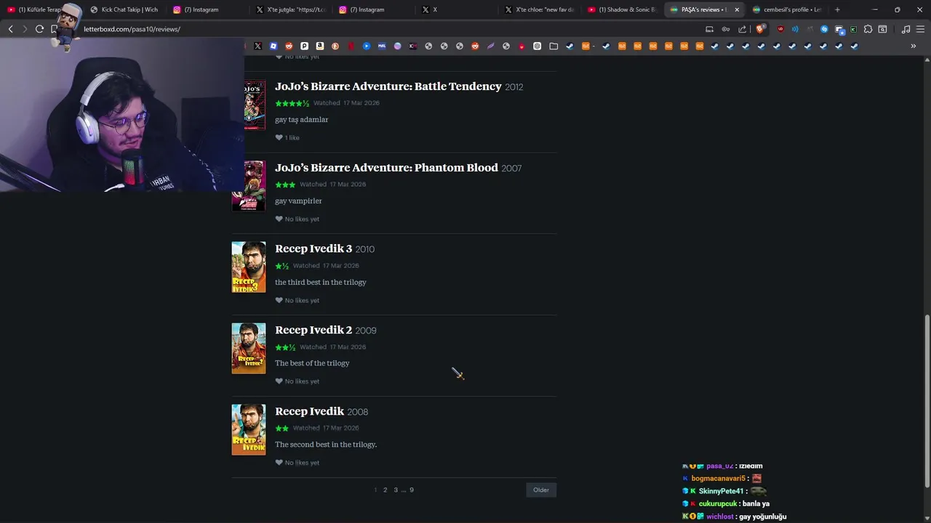Click the Recep Ivedik 3 poster thumbnail
This screenshot has height=523, width=931.
coord(249,267)
